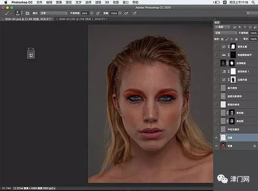Show the 提亮主题 layer

[216, 47]
